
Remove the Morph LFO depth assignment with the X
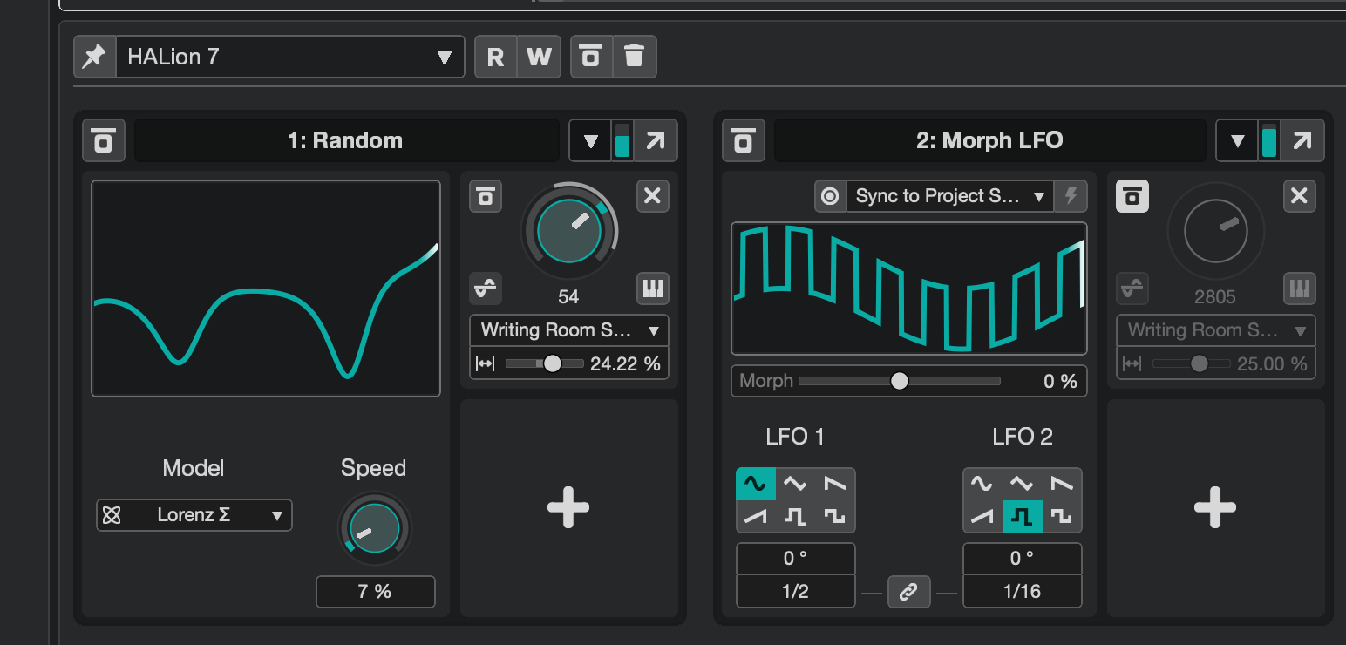click(1300, 196)
